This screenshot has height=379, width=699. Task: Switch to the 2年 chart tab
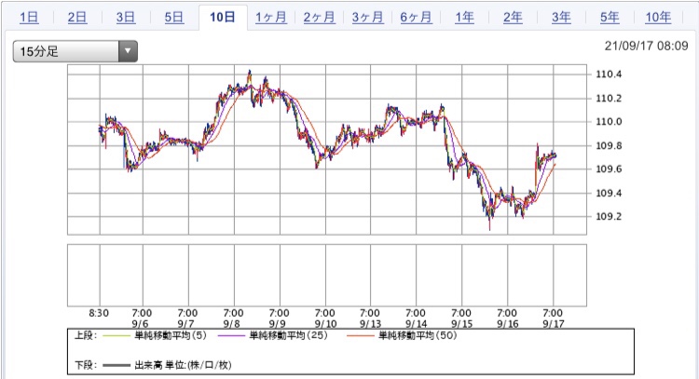[x=513, y=18]
